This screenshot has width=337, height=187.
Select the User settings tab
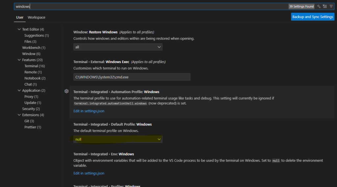point(20,17)
